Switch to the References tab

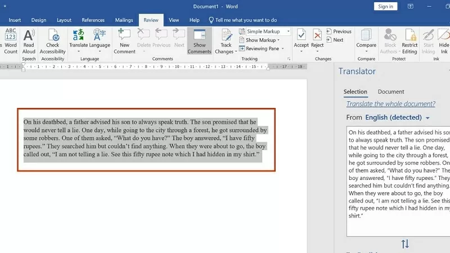93,20
